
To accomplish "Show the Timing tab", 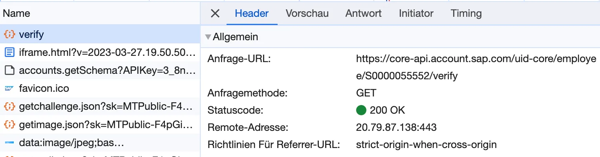I will click(x=466, y=14).
